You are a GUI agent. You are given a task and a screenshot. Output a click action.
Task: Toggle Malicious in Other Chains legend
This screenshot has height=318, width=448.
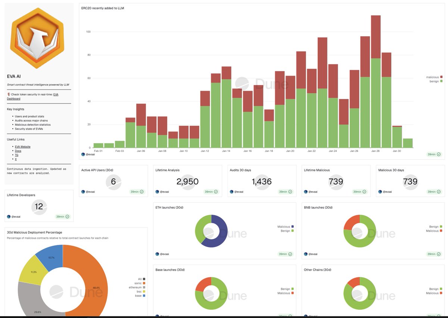(434, 293)
